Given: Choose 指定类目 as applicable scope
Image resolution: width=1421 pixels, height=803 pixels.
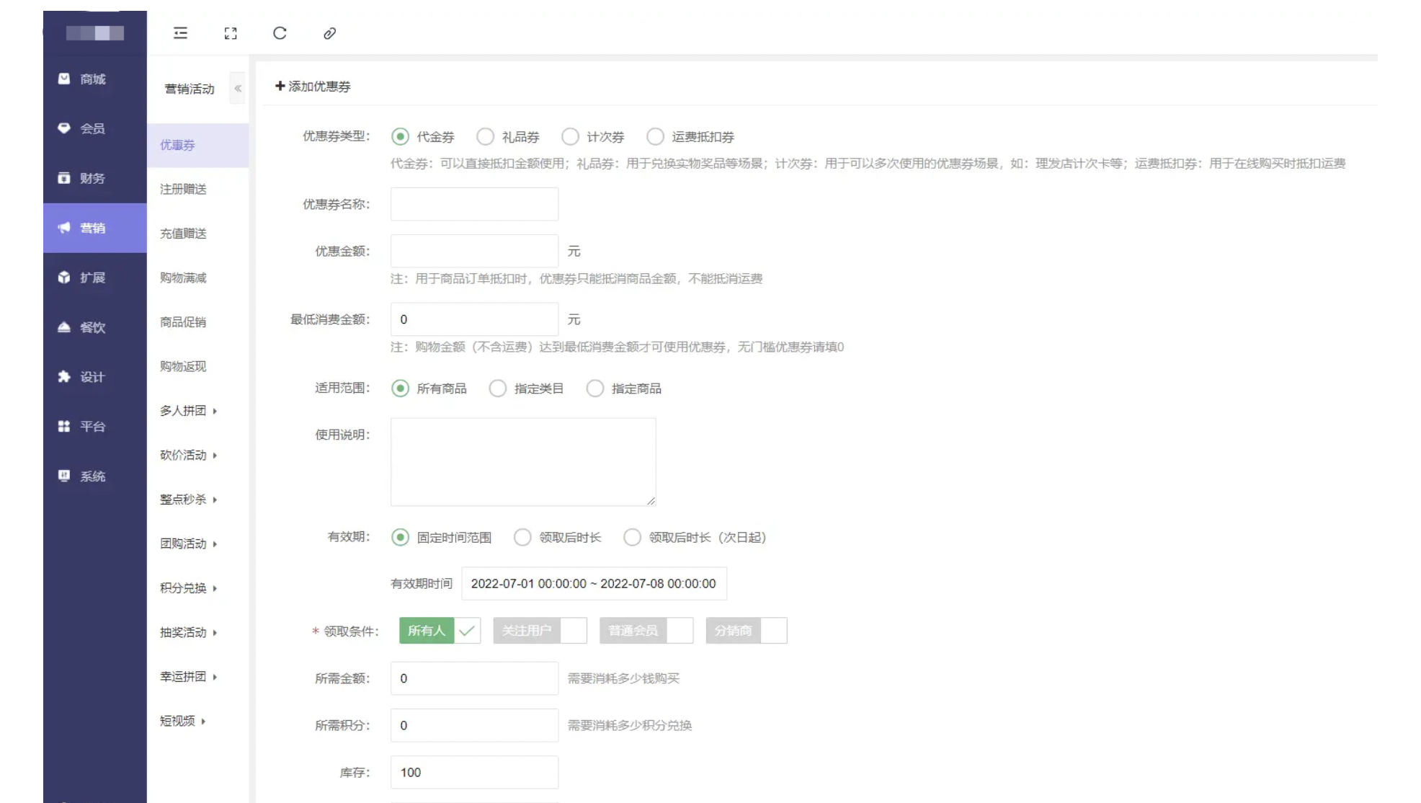Looking at the screenshot, I should coord(497,389).
